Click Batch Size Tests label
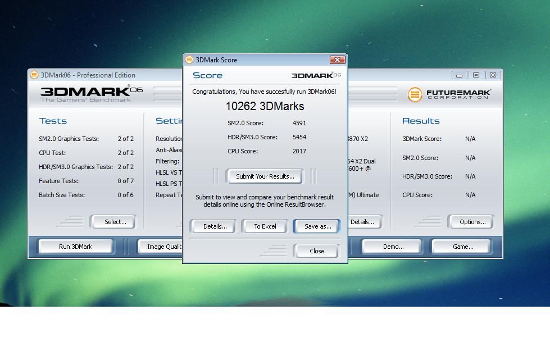Viewport: 550px width, 337px height. click(62, 195)
